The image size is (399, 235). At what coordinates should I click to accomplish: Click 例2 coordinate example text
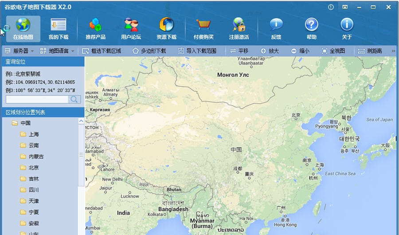coord(40,82)
